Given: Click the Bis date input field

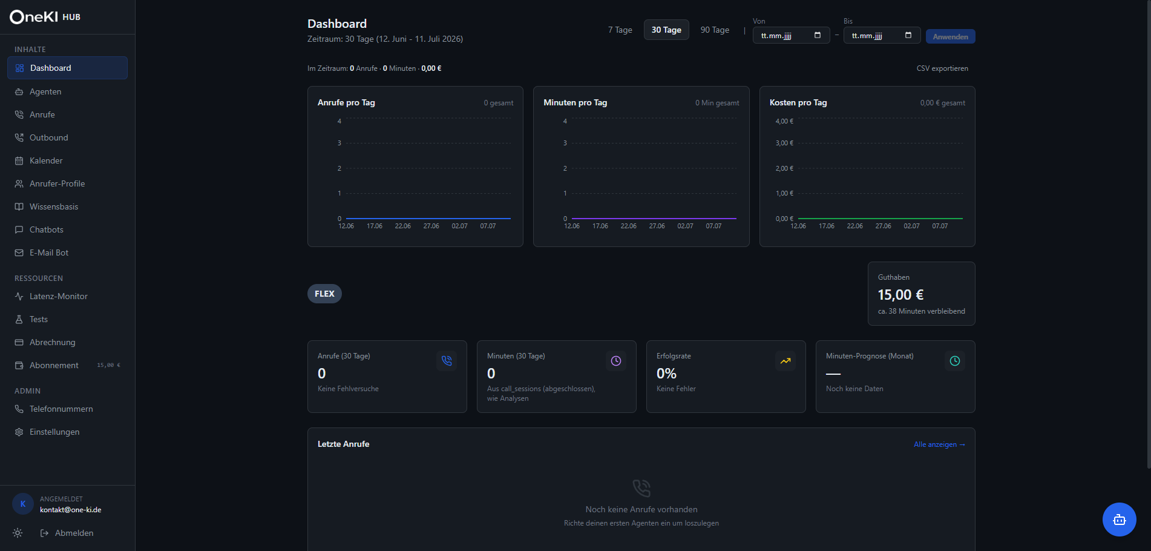Looking at the screenshot, I should [x=882, y=35].
